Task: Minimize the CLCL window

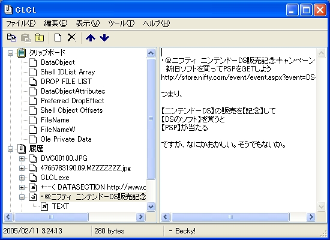Action: [292, 10]
